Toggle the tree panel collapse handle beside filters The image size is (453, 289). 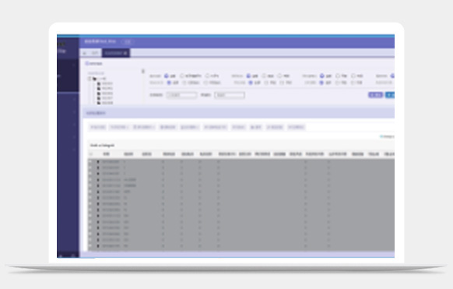tap(142, 71)
